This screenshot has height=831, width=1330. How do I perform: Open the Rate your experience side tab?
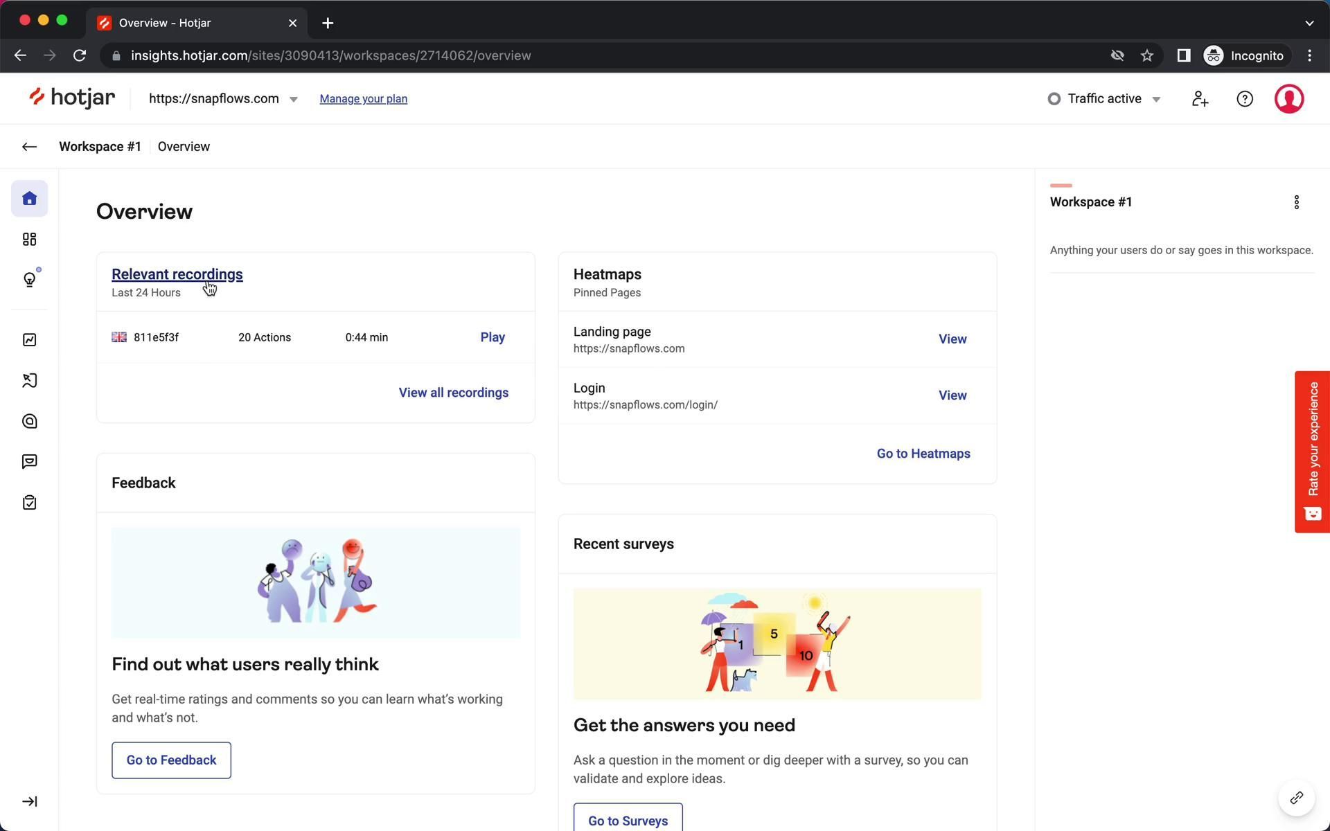(x=1312, y=452)
